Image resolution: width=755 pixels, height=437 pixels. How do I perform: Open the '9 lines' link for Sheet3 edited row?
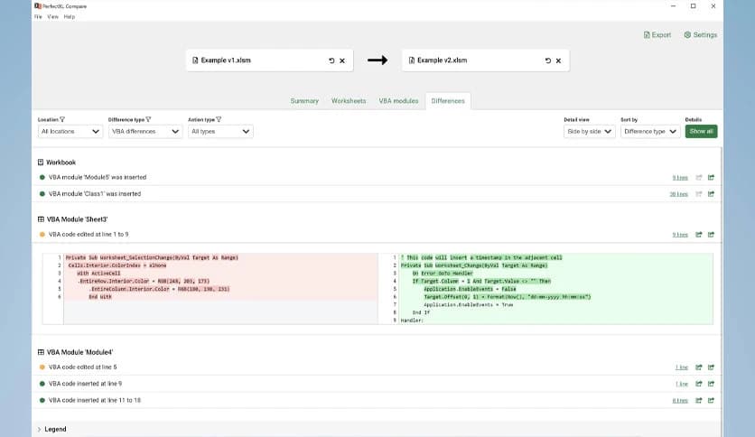(680, 235)
